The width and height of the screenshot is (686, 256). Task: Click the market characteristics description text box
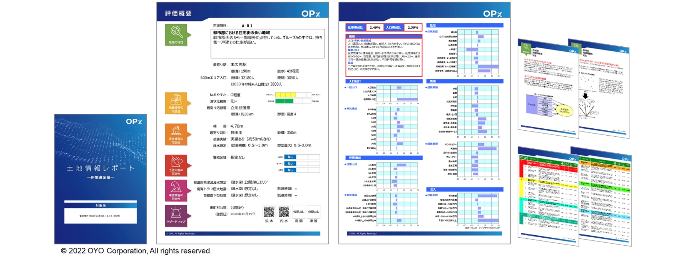[x=267, y=43]
